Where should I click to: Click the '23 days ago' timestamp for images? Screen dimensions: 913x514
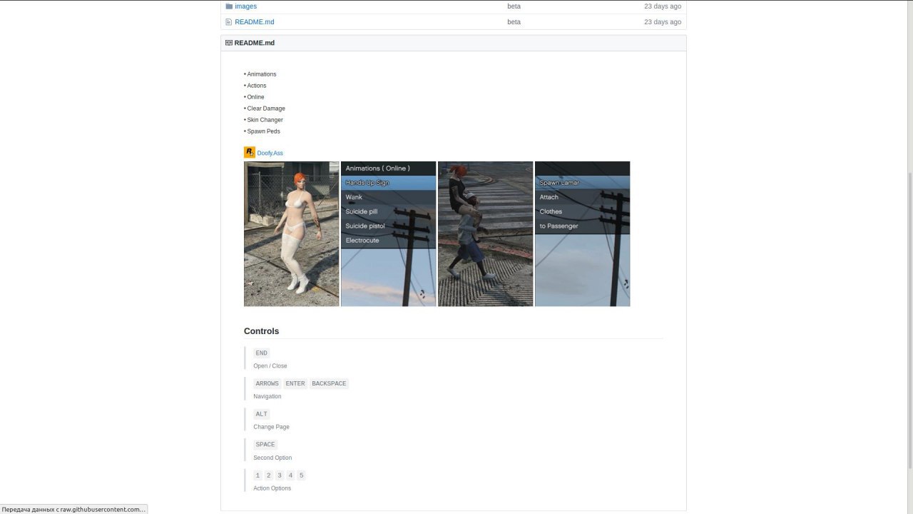pyautogui.click(x=663, y=6)
